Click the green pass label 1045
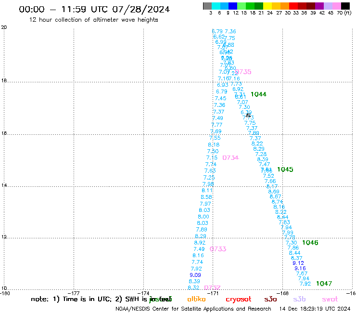356x313 pixels. coord(285,170)
